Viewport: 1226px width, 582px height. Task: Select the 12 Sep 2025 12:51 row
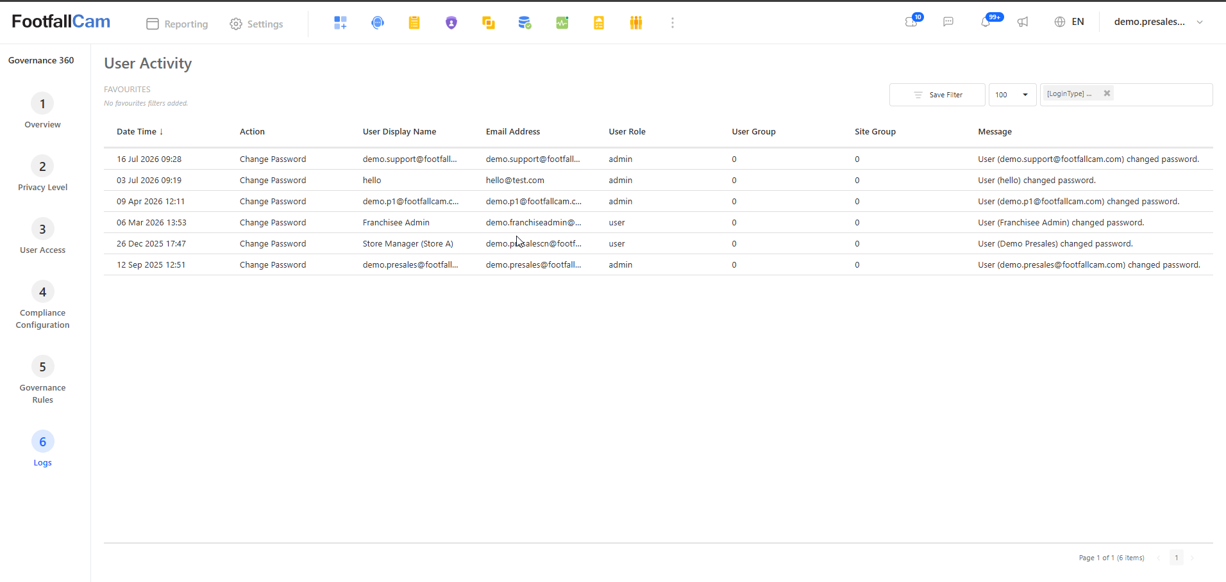pyautogui.click(x=658, y=265)
